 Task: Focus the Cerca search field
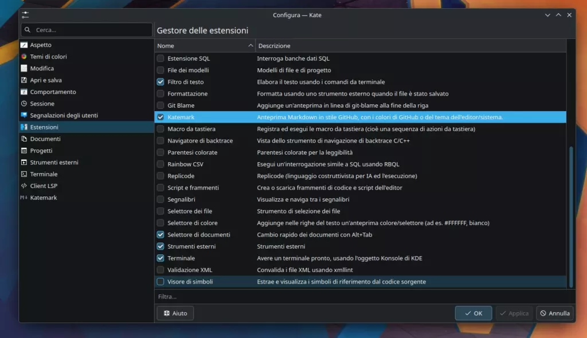87,30
